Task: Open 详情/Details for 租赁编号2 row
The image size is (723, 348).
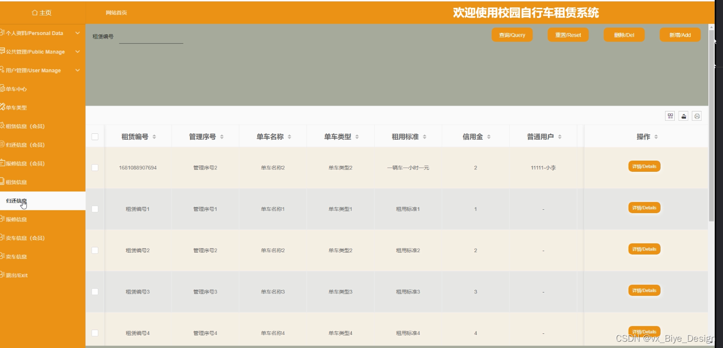Action: (x=644, y=249)
